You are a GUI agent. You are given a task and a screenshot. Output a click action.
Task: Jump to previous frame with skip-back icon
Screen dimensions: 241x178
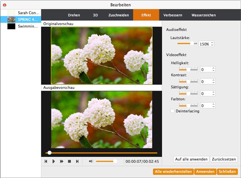tap(46, 161)
